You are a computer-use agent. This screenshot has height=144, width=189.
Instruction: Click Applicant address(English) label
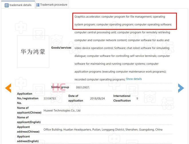click(28, 139)
